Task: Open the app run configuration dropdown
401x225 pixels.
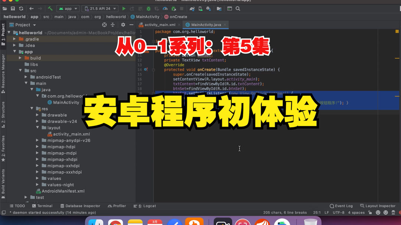Action: [x=68, y=8]
